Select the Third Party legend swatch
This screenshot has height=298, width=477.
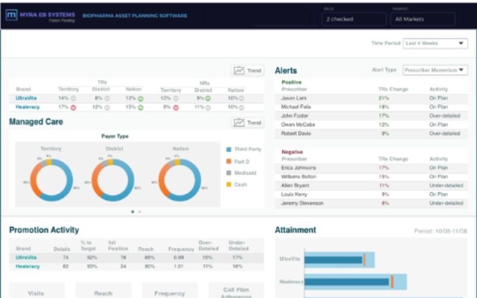[229, 150]
